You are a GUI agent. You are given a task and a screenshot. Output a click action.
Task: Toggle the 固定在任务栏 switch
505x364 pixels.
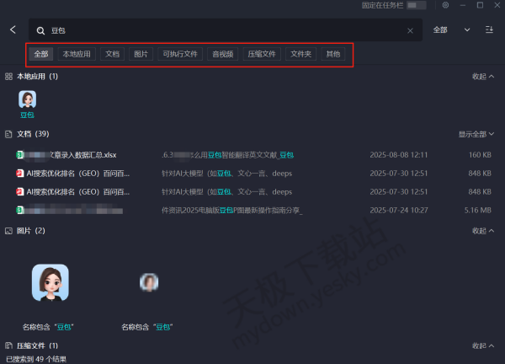pyautogui.click(x=415, y=5)
